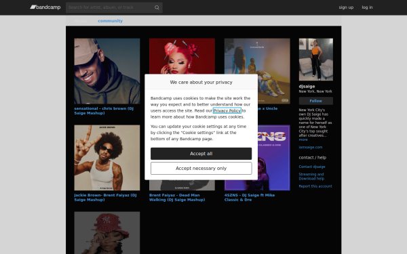Click the search magnifier icon
Viewport: 407px width, 254px height.
(157, 7)
